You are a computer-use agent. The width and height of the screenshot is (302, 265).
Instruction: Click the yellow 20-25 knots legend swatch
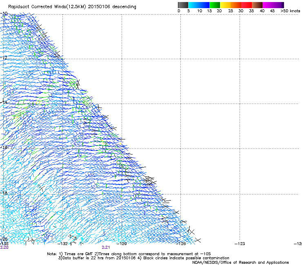click(225, 5)
